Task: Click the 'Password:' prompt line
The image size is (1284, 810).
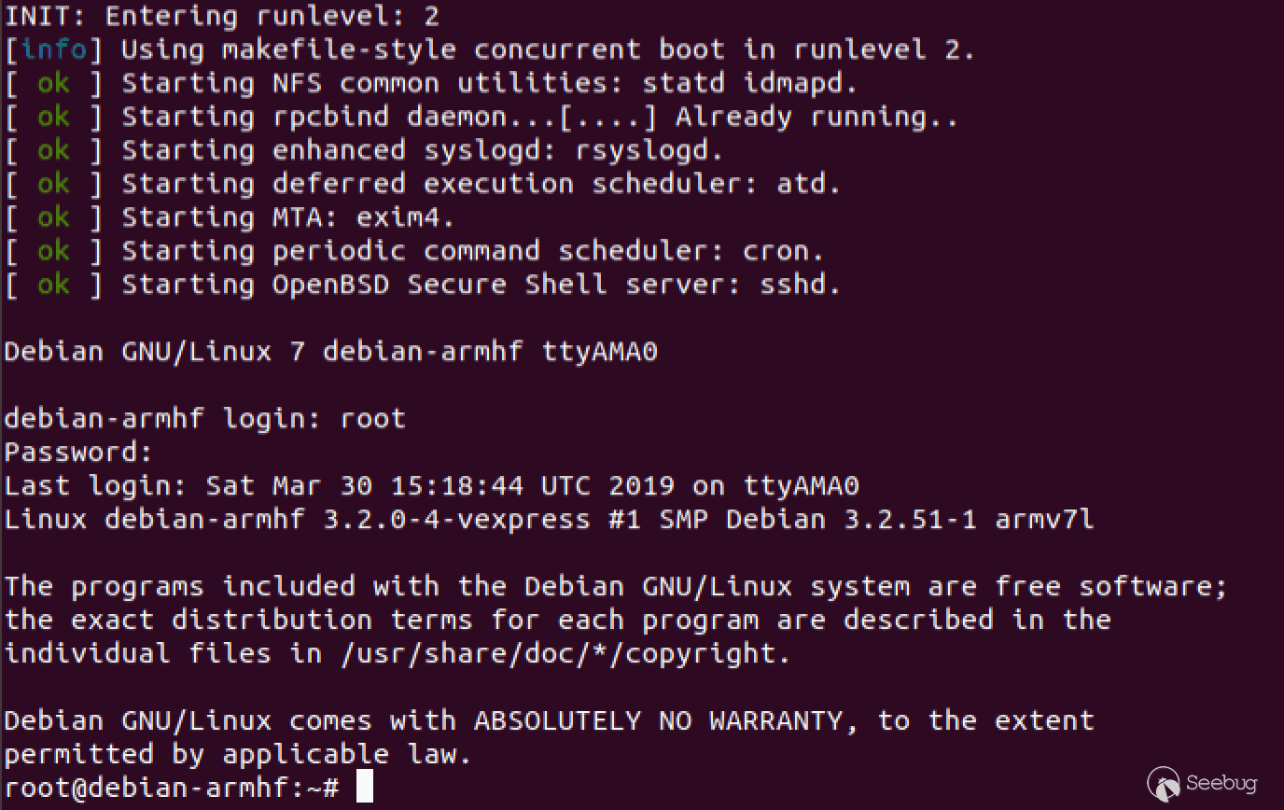Action: [78, 452]
